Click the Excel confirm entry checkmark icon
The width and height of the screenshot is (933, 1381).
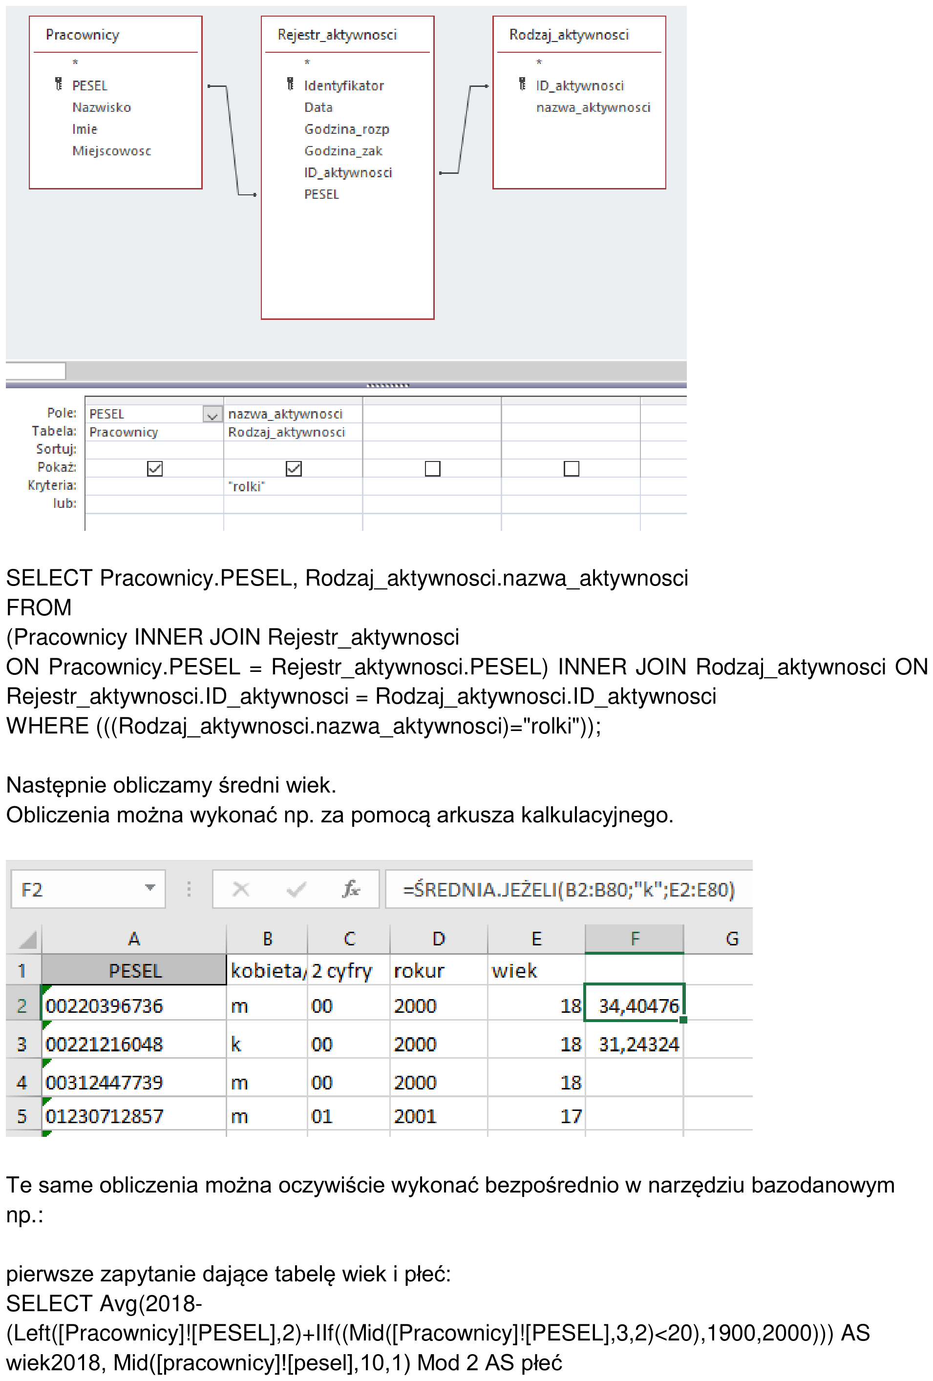tap(296, 889)
